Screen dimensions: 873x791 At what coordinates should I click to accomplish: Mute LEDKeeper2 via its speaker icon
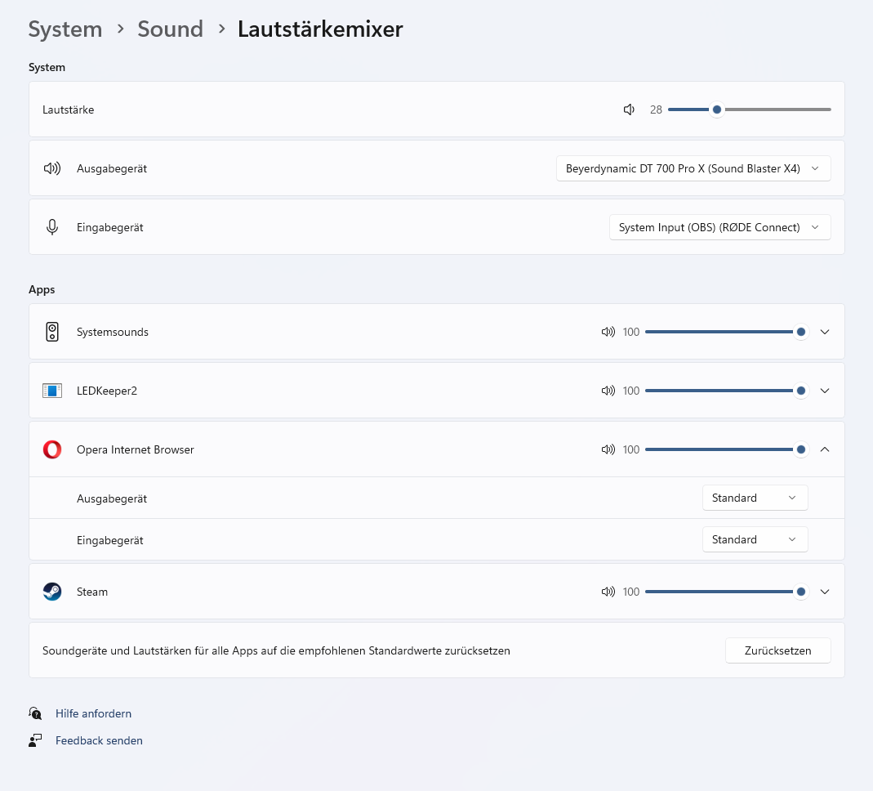[608, 391]
